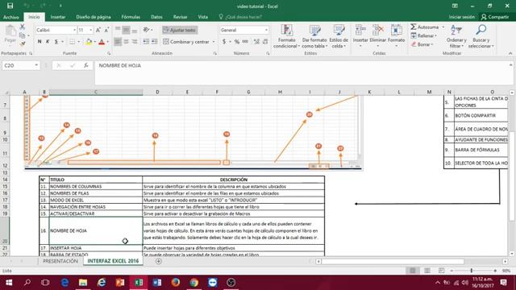Increase indent icon

point(154,42)
